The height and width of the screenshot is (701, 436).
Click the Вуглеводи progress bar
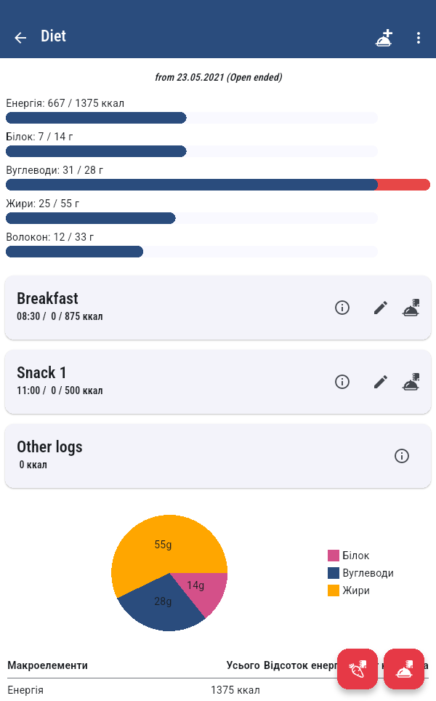point(217,185)
